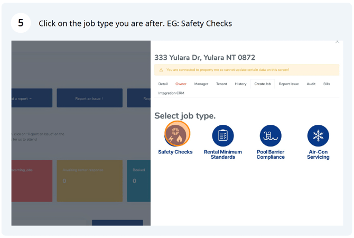View the History tab

240,84
